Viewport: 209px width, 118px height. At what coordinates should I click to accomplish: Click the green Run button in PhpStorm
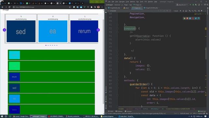tap(190, 5)
